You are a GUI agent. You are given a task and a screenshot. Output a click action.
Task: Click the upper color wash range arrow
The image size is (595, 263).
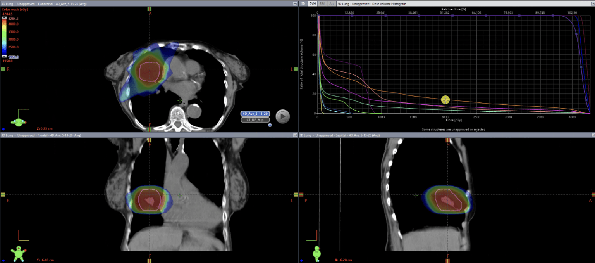pyautogui.click(x=5, y=17)
